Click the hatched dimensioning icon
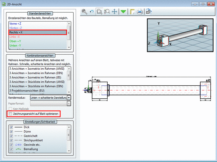This screenshot has width=217, height=162. (x=149, y=12)
